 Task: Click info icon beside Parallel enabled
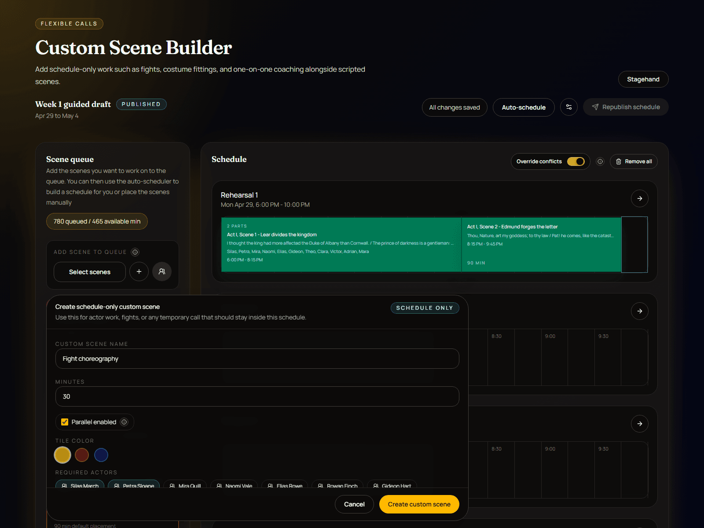pos(124,422)
